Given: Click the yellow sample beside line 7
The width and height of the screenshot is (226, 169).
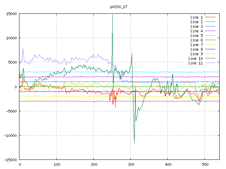Looking at the screenshot, I should click(210, 45).
